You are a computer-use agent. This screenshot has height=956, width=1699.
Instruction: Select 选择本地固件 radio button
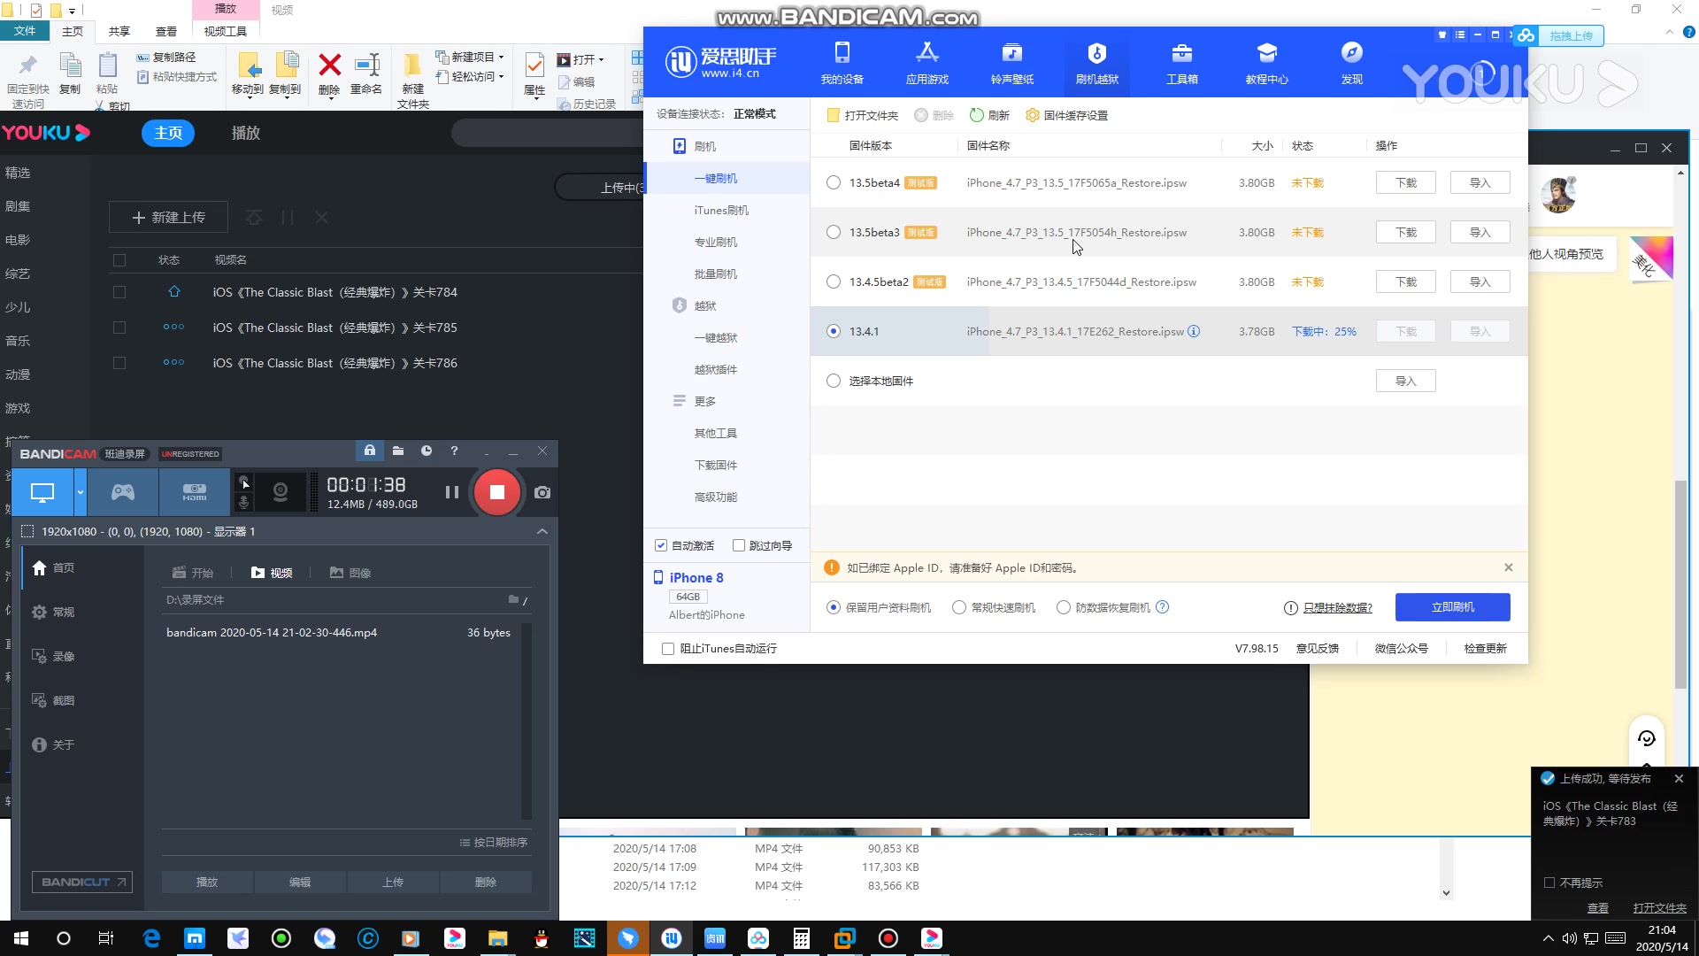833,381
